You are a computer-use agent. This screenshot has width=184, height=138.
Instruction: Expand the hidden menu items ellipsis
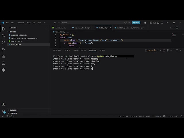[x=45, y=22]
